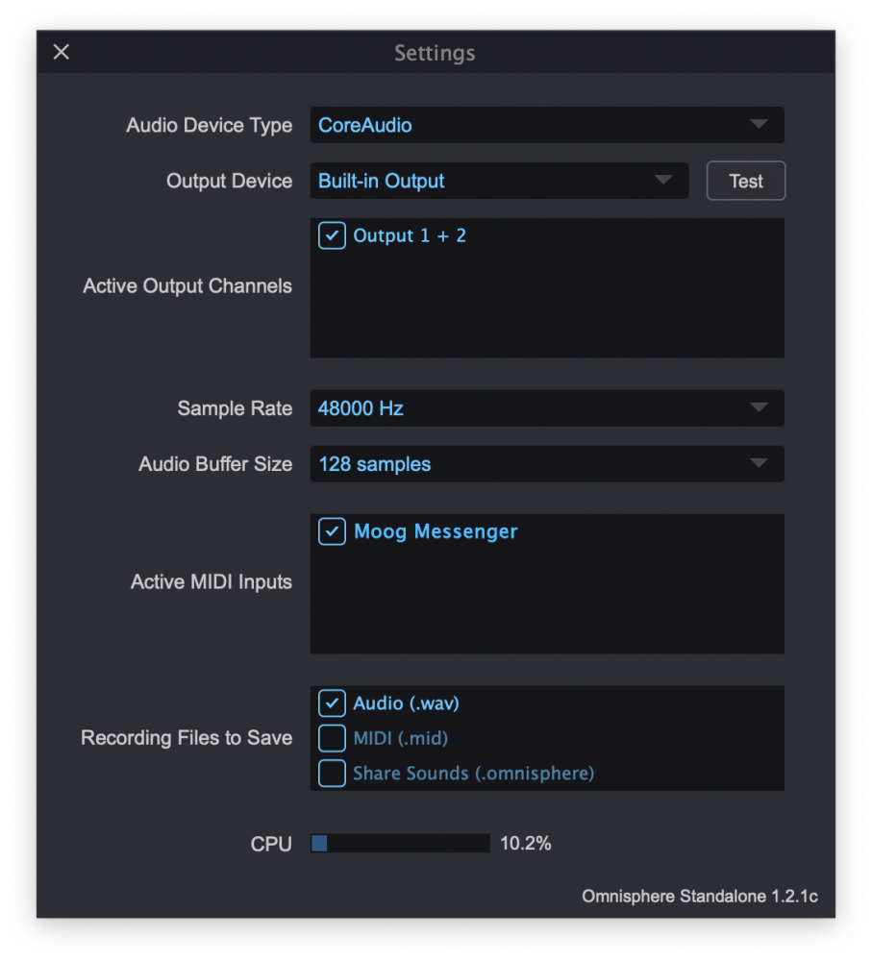Click the CPU usage meter bar

point(400,844)
